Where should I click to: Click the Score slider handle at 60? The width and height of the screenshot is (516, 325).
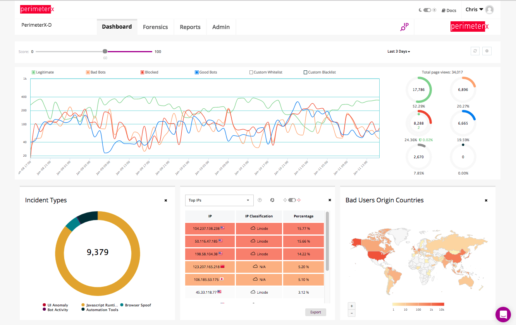(105, 51)
